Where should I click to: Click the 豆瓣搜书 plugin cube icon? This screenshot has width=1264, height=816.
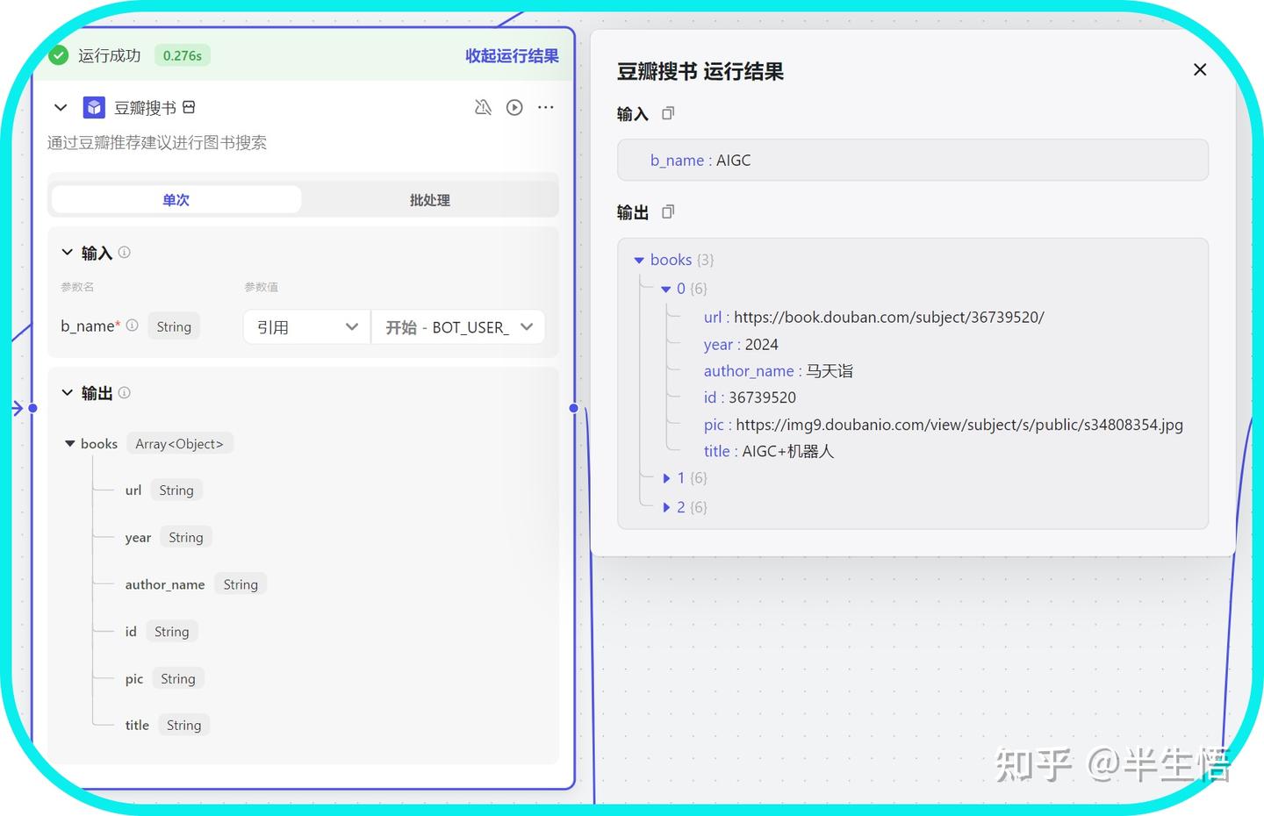(94, 107)
